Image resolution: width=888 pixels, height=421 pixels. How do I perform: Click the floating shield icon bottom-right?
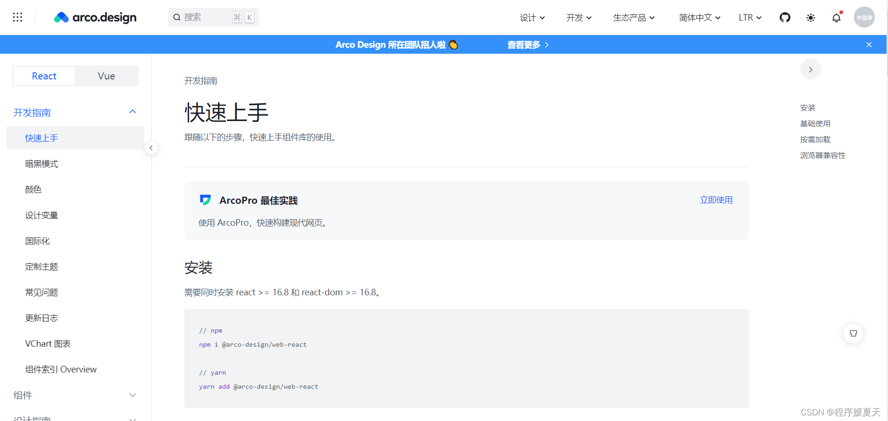tap(853, 333)
